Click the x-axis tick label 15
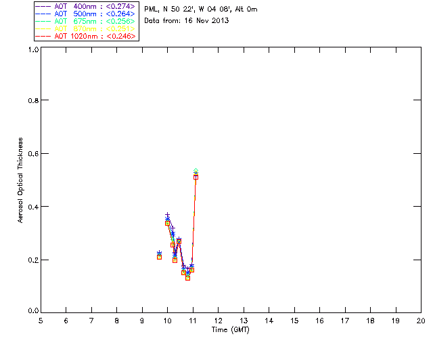The image size is (433, 347). (294, 321)
